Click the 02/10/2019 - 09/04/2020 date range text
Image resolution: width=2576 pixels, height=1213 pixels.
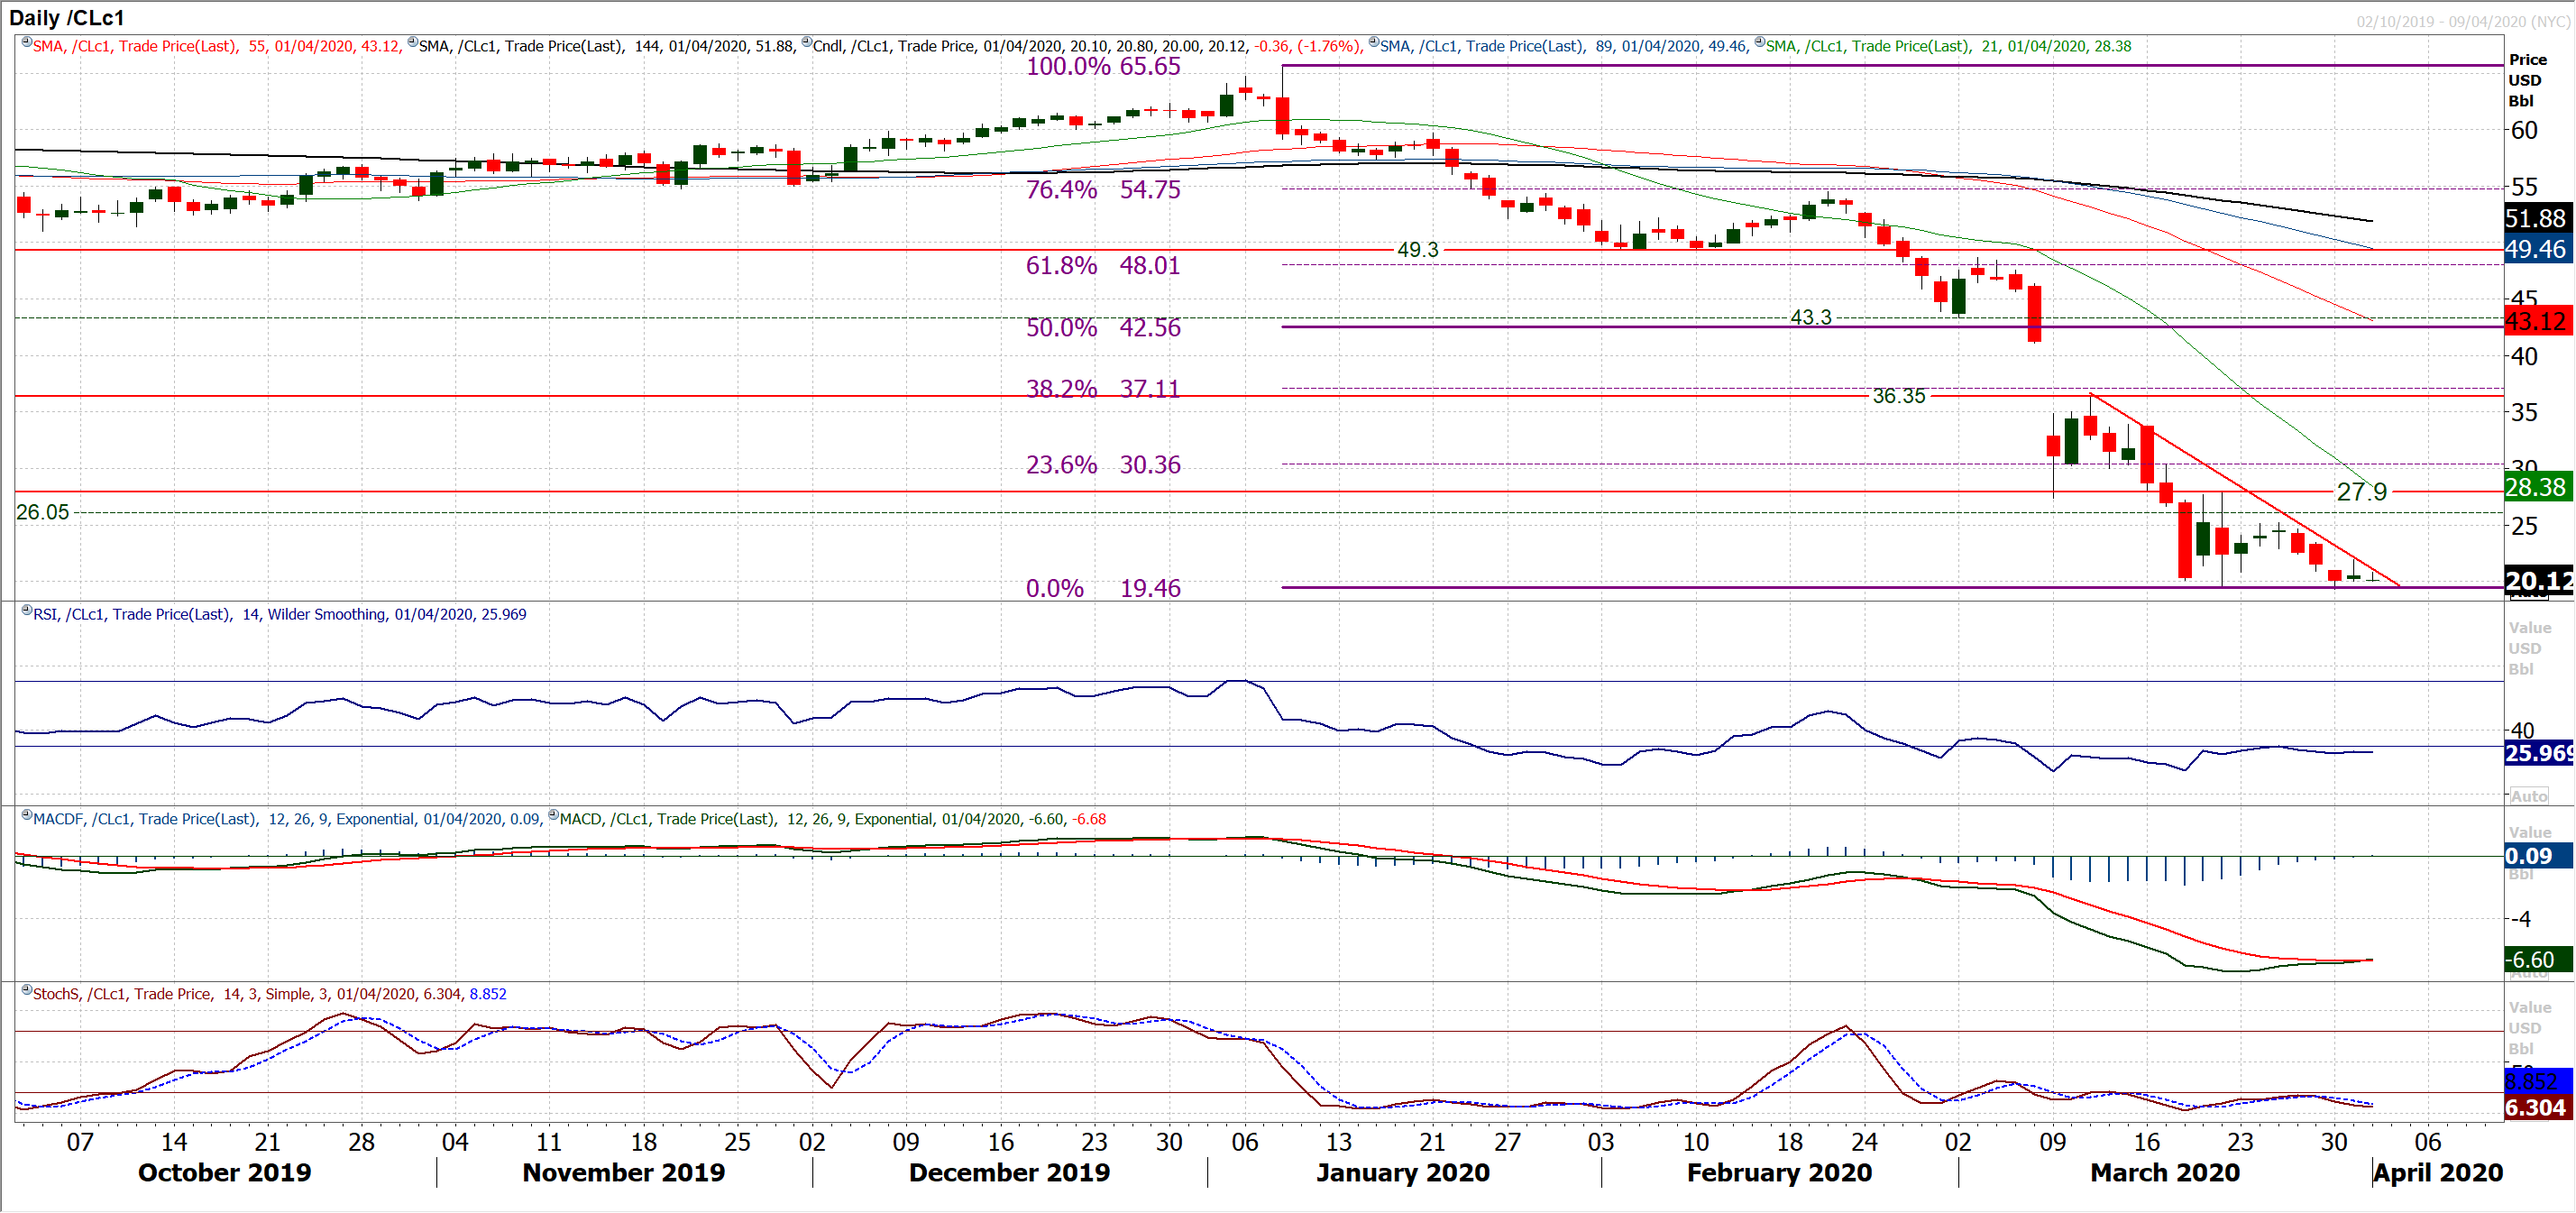pos(2462,21)
